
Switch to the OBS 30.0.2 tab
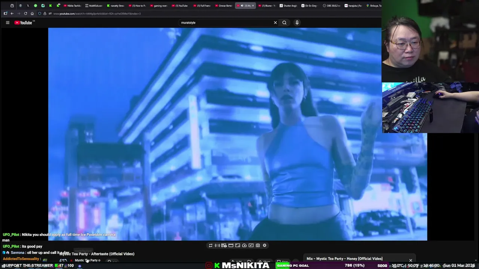332,6
